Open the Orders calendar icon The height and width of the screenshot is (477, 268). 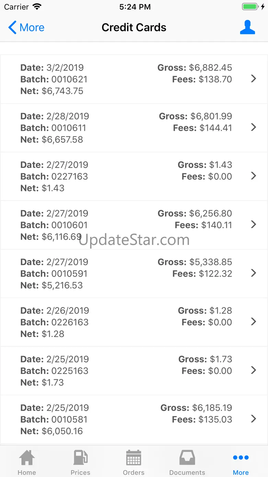pos(134,458)
